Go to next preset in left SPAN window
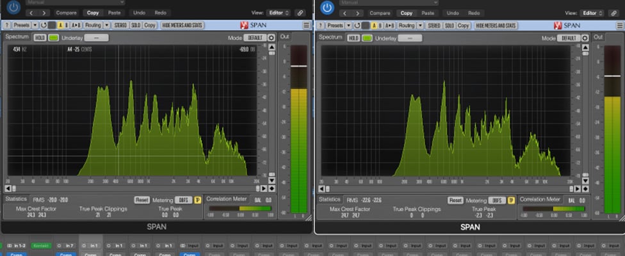This screenshot has height=256, width=625. tap(44, 13)
